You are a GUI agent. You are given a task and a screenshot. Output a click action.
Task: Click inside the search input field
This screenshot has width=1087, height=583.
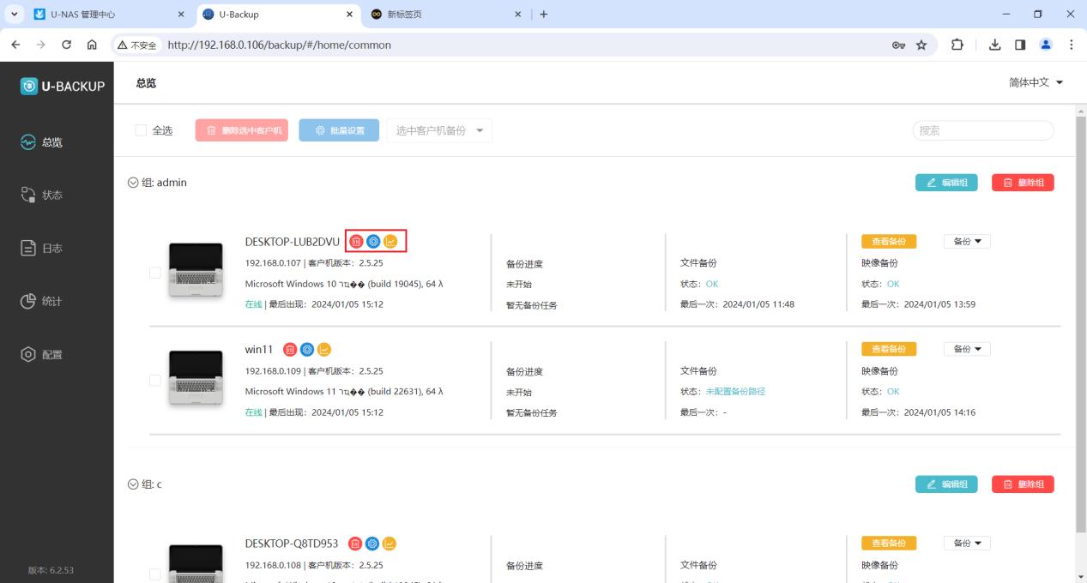tap(981, 130)
